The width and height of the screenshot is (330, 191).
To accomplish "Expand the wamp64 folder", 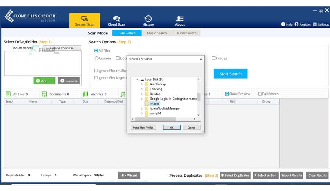I will 142,113.
